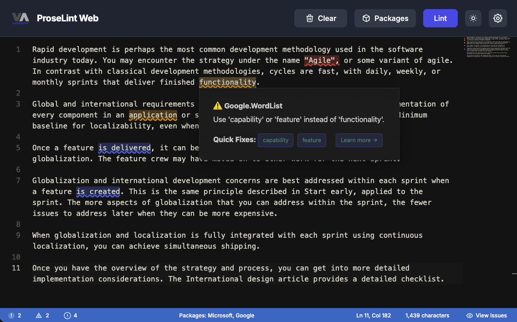This screenshot has height=322, width=517.
Task: Toggle light/dark theme sun icon
Action: coord(473,18)
